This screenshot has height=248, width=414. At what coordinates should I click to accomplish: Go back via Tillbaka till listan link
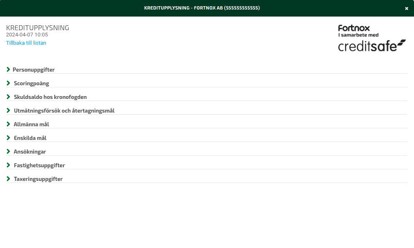coord(26,43)
